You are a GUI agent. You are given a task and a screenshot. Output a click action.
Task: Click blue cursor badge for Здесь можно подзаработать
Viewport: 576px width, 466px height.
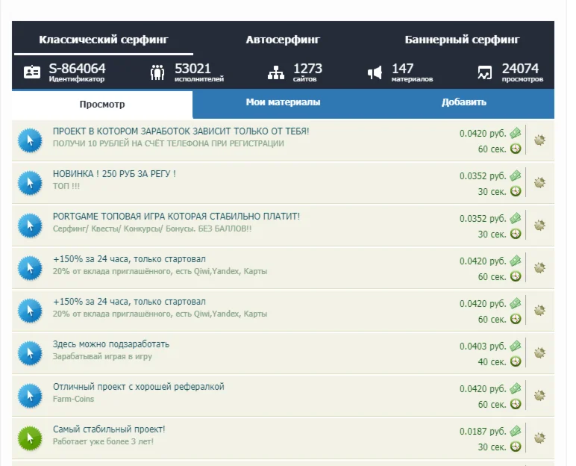(x=30, y=353)
